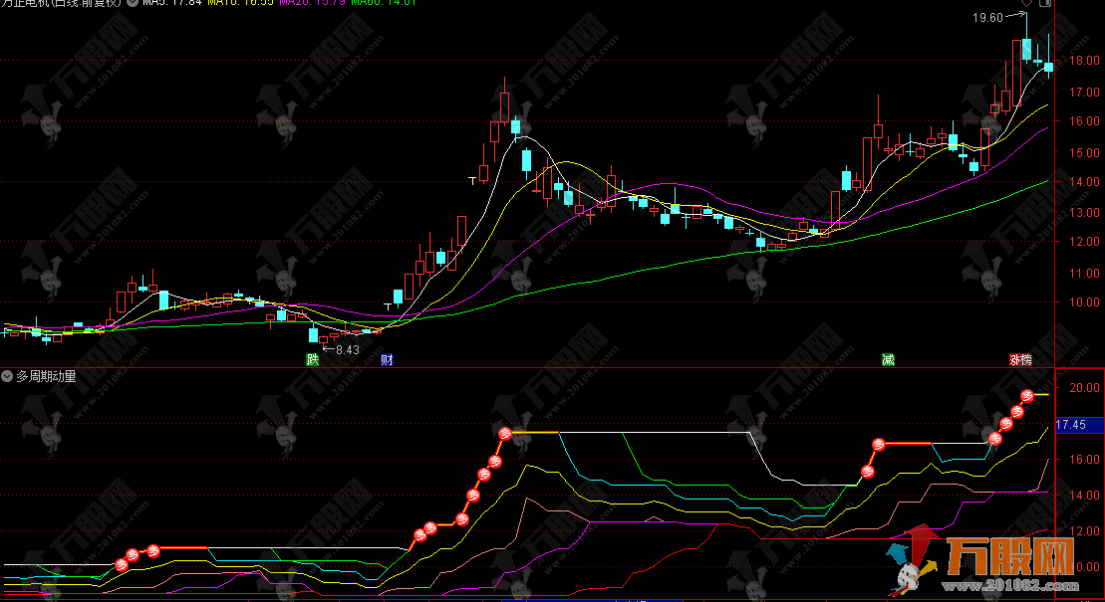1105x602 pixels.
Task: Click the last 多 signal dot near 20.00
Action: coord(1029,396)
